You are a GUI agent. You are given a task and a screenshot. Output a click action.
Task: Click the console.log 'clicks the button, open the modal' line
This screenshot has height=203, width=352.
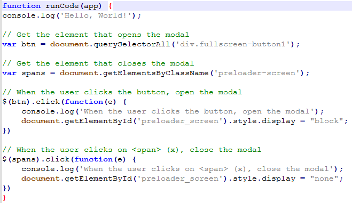[x=173, y=111]
